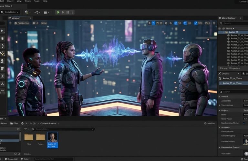Image resolution: width=248 pixels, height=161 pixels.
Task: Click the cube mesh tool in left sidebar
Action: tap(2, 69)
